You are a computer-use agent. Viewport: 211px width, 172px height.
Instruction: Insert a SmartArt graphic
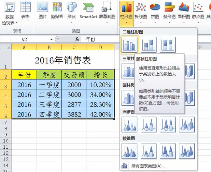89,10
